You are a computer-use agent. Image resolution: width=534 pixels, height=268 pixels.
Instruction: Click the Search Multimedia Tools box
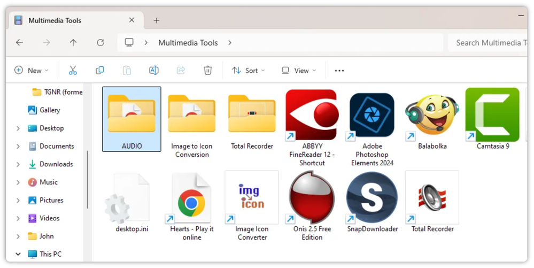tap(487, 43)
